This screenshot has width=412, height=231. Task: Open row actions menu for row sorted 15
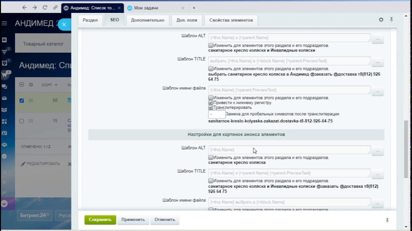pyautogui.click(x=31, y=121)
